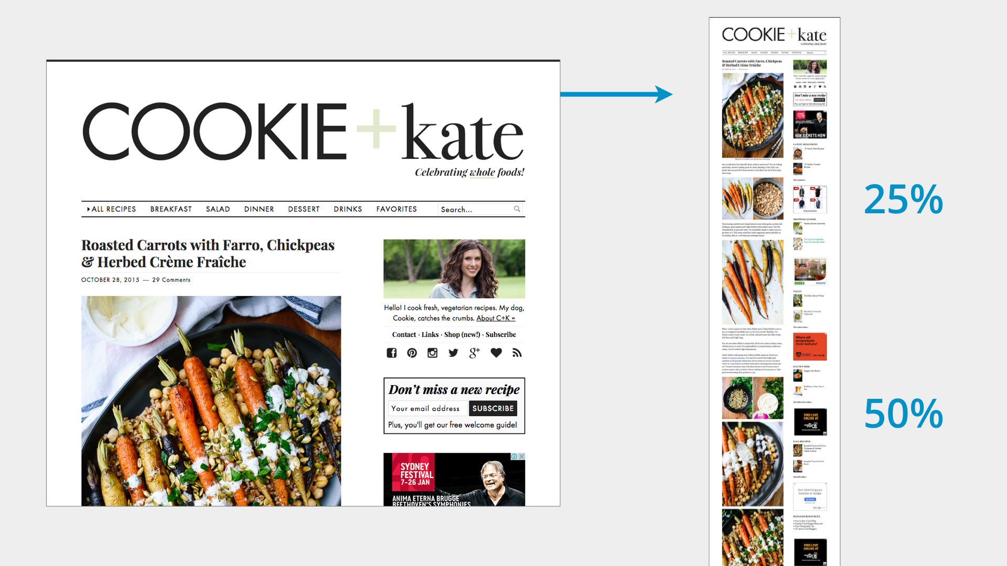Click the SUBSCRIBE button
Screen dimensions: 1007x566
click(x=493, y=408)
